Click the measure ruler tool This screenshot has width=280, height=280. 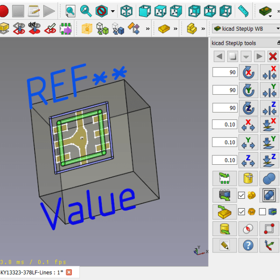click(243, 10)
